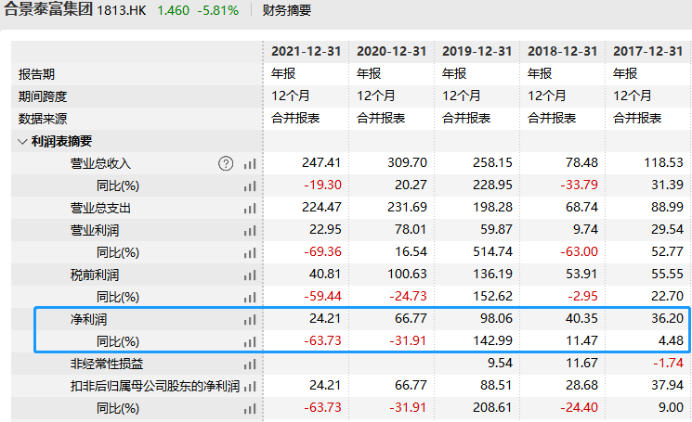
Task: Show chart for 同比(%) under 营业利润
Action: pos(250,253)
